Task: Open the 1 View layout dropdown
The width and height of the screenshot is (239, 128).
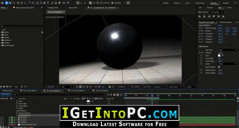Action: coord(191,87)
